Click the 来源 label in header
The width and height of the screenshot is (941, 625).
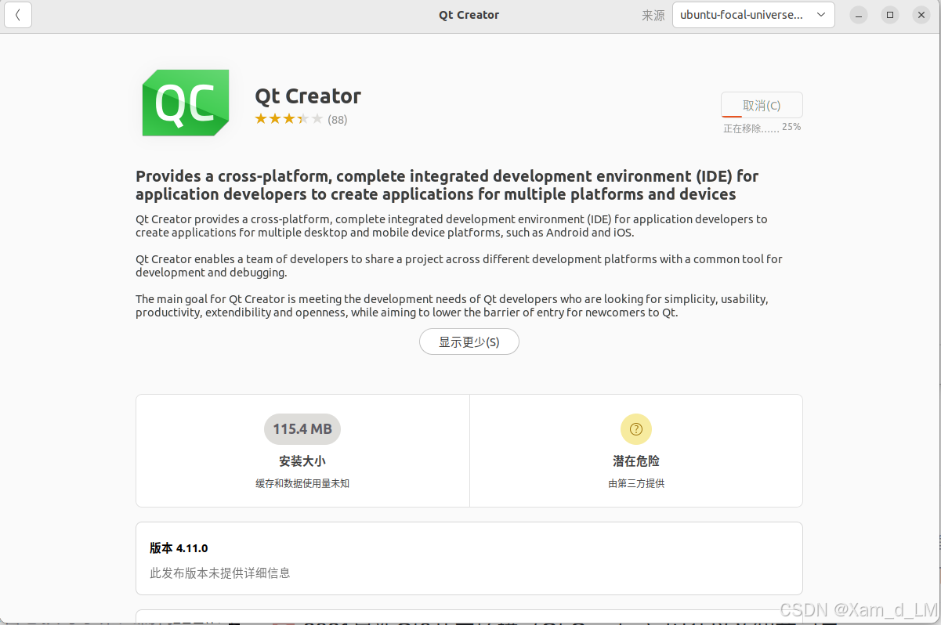(653, 16)
